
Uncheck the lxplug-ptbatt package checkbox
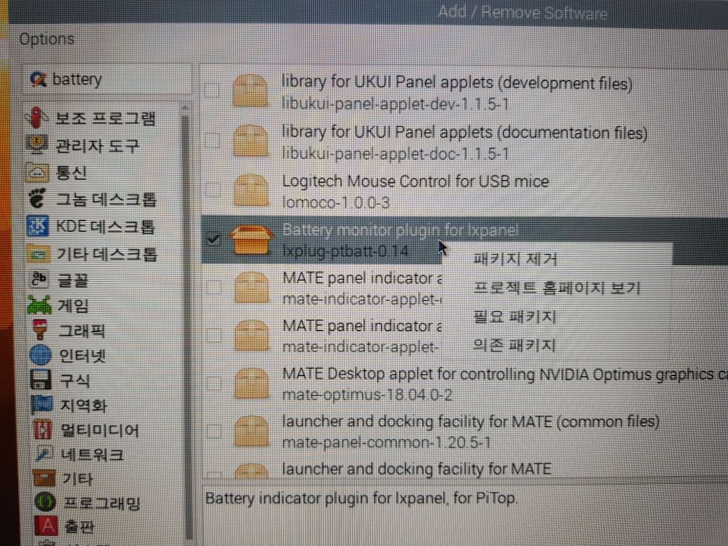pyautogui.click(x=213, y=239)
